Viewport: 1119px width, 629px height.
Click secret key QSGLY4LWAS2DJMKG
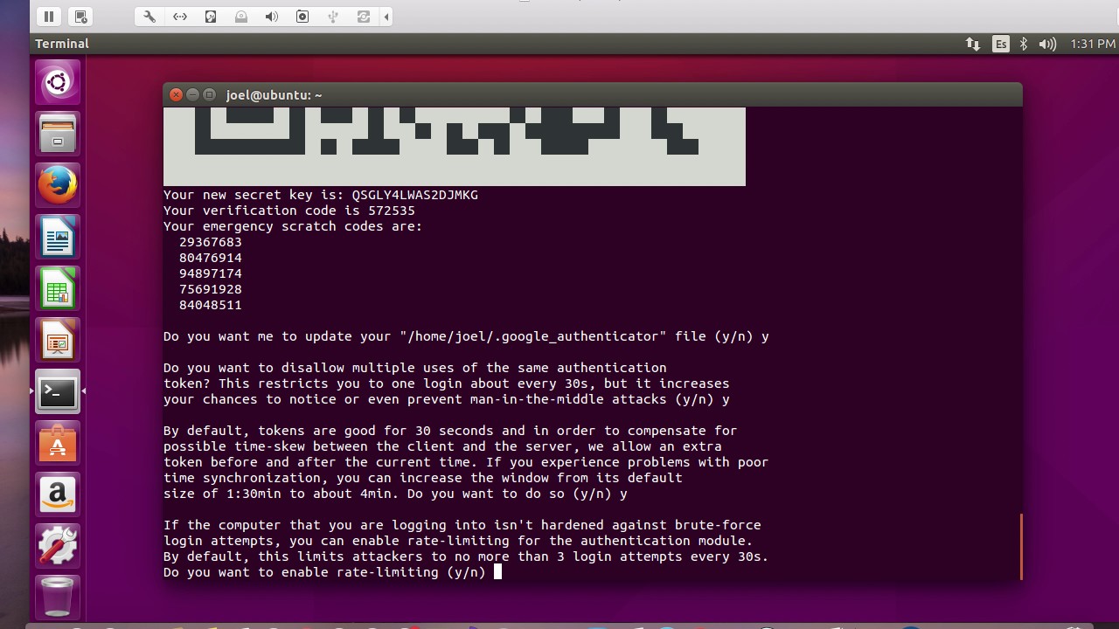415,195
